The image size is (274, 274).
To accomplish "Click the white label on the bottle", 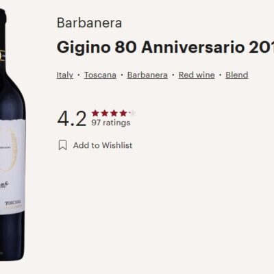I will (x=12, y=166).
